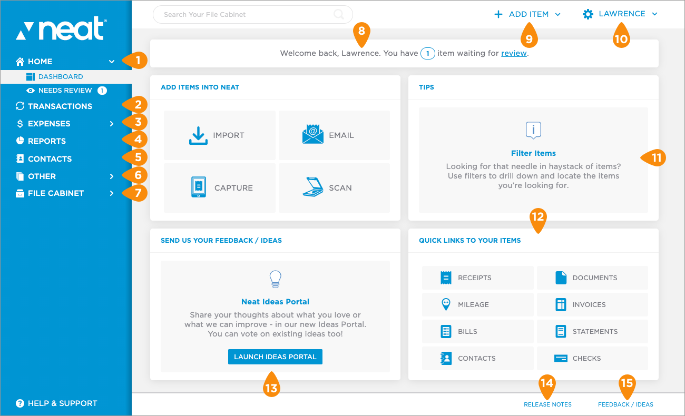This screenshot has height=416, width=685.
Task: Click the Invoices icon in quick links
Action: click(x=561, y=304)
